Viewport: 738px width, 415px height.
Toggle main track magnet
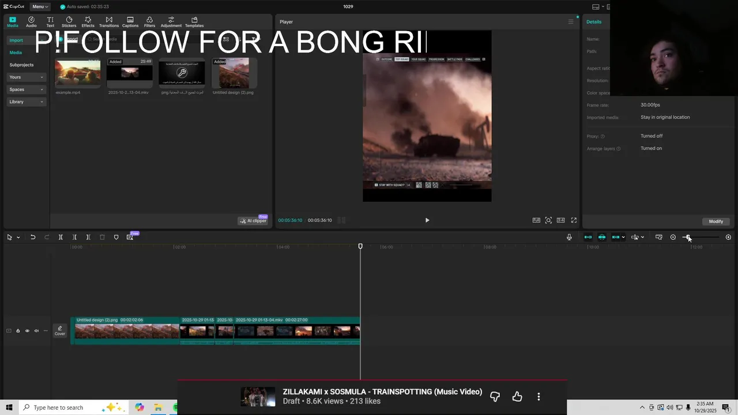pyautogui.click(x=588, y=237)
